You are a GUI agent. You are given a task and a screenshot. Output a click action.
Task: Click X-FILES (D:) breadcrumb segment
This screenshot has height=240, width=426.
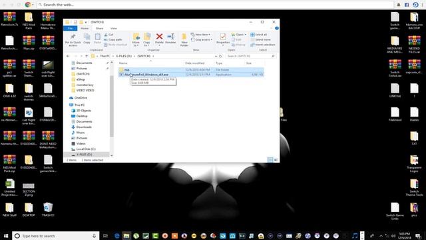pyautogui.click(x=124, y=56)
